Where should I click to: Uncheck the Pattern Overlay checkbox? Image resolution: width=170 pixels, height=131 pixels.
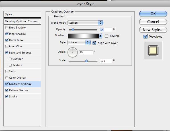tap(7, 90)
